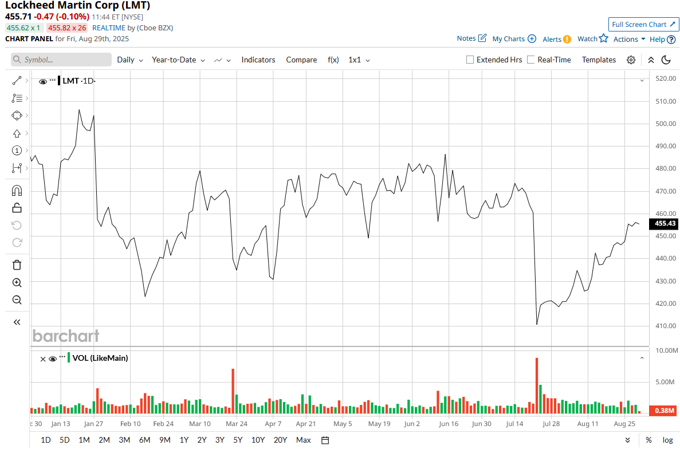Viewport: 680px width, 457px height.
Task: Delete drawings with trash icon
Action: (17, 265)
